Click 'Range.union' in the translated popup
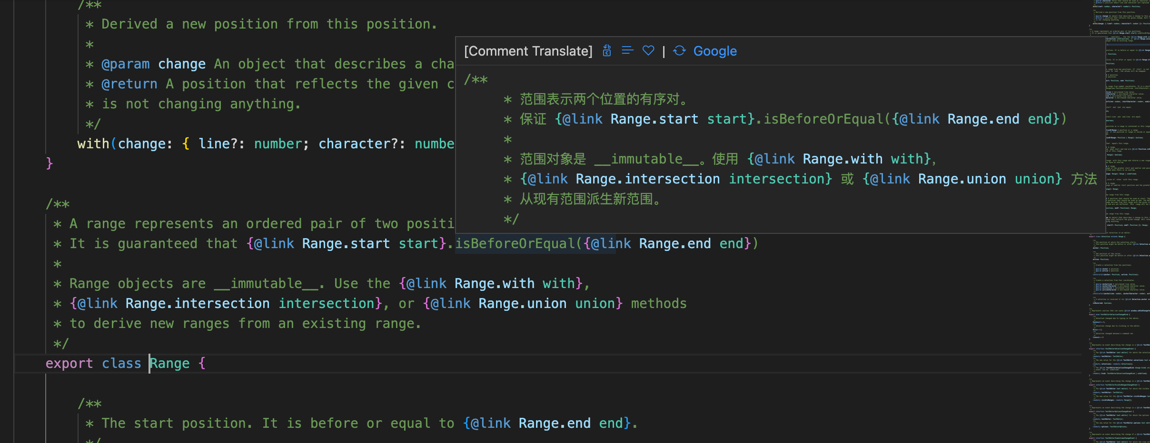This screenshot has width=1150, height=443. (x=962, y=179)
